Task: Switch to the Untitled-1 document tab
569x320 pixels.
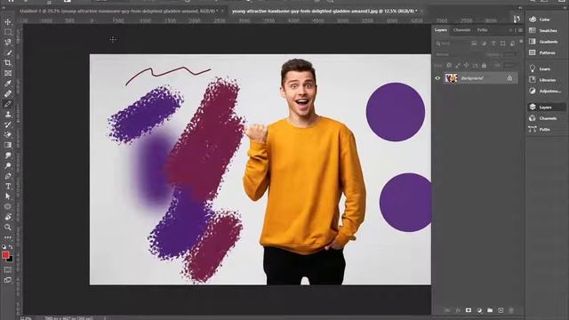Action: pos(118,12)
